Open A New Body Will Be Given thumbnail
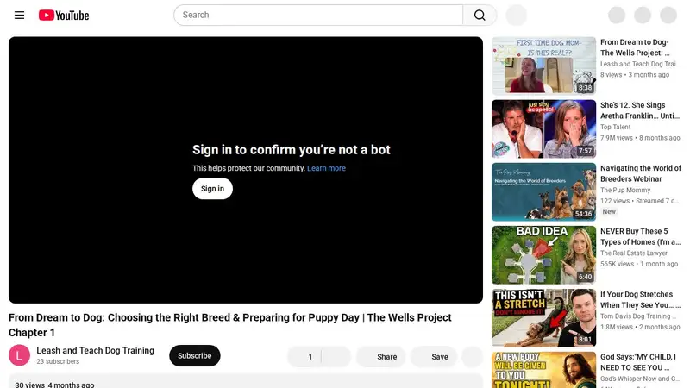 coord(543,370)
